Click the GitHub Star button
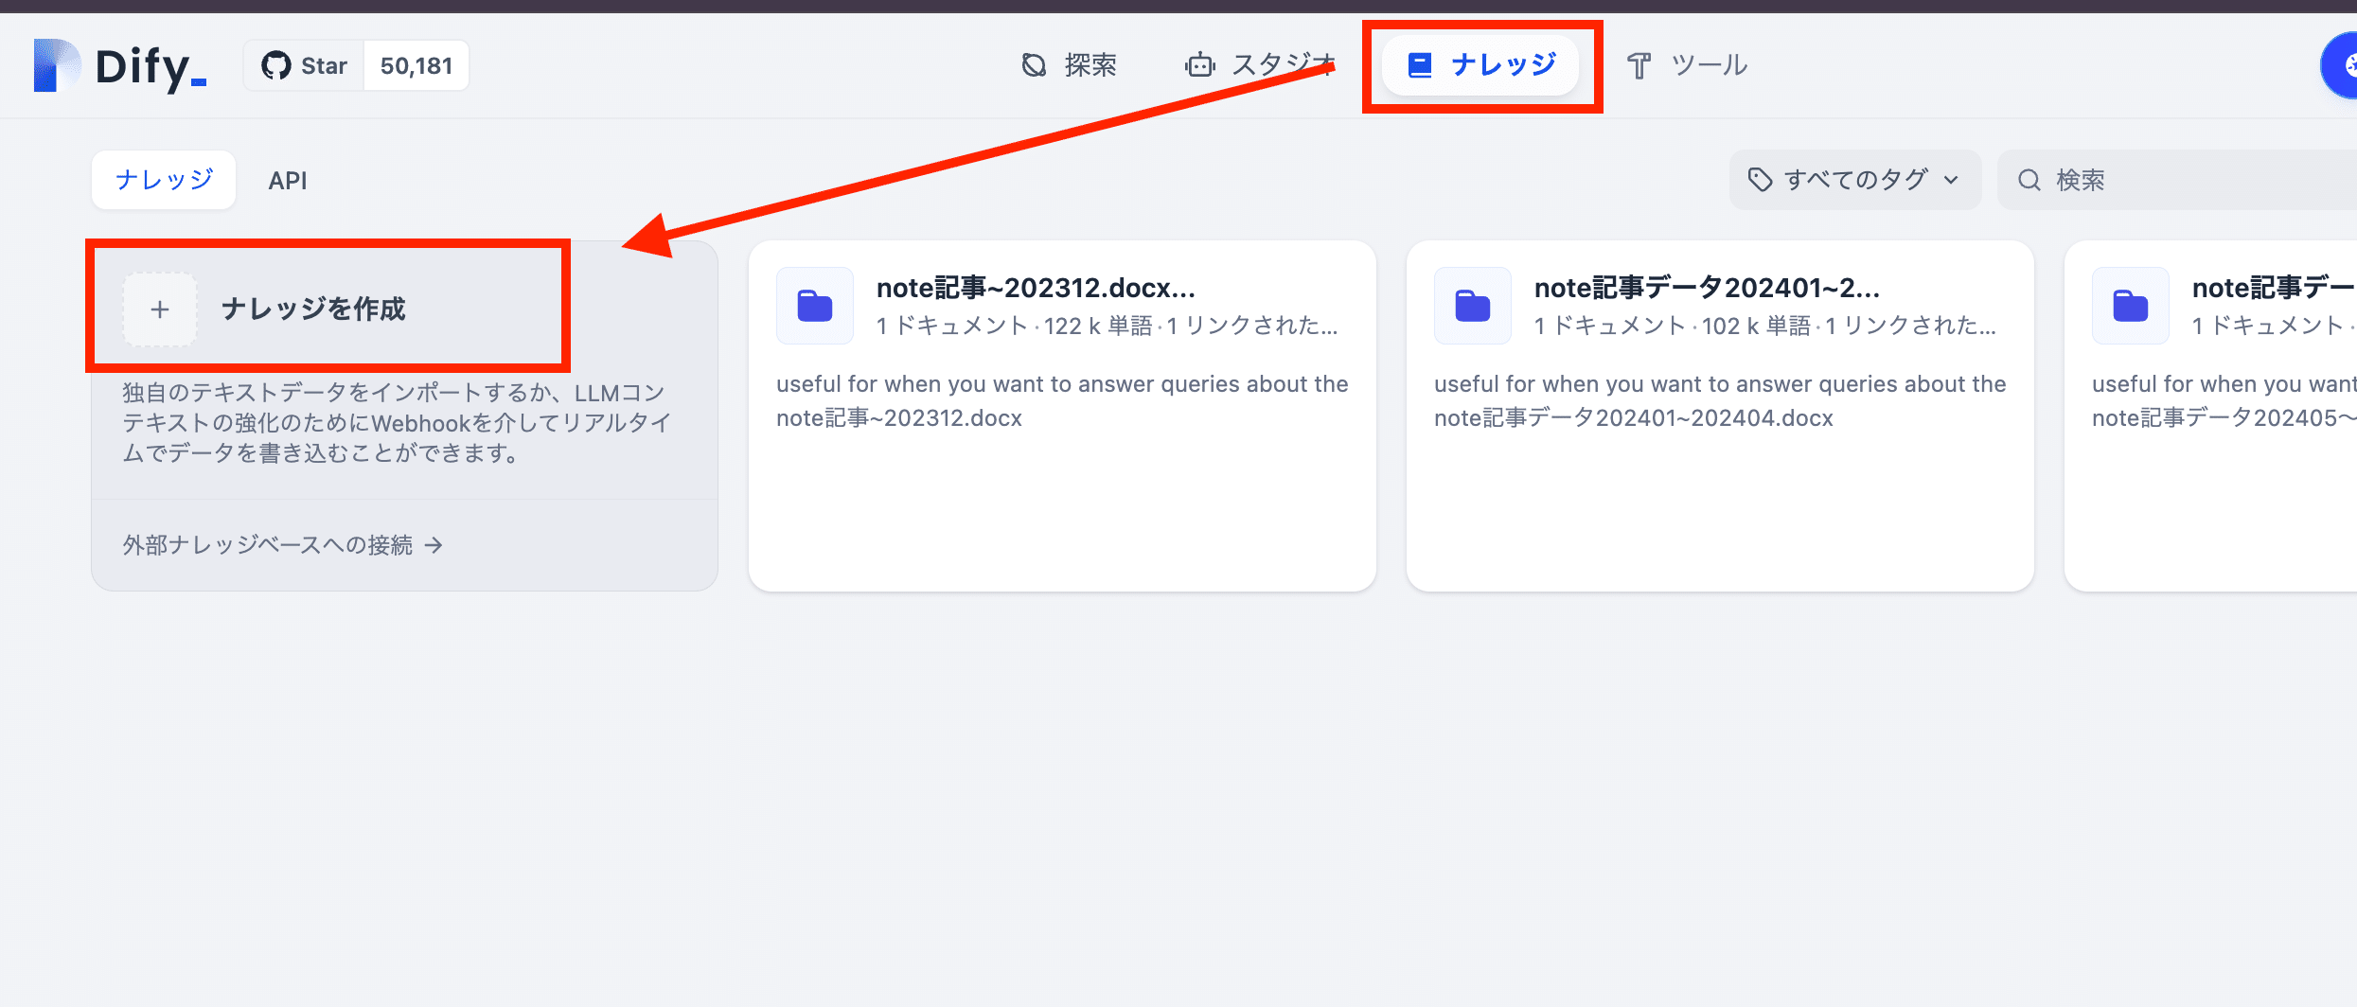This screenshot has width=2357, height=1007. tap(305, 66)
